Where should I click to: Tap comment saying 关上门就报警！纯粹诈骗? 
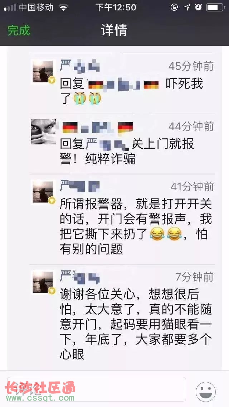pyautogui.click(x=127, y=152)
